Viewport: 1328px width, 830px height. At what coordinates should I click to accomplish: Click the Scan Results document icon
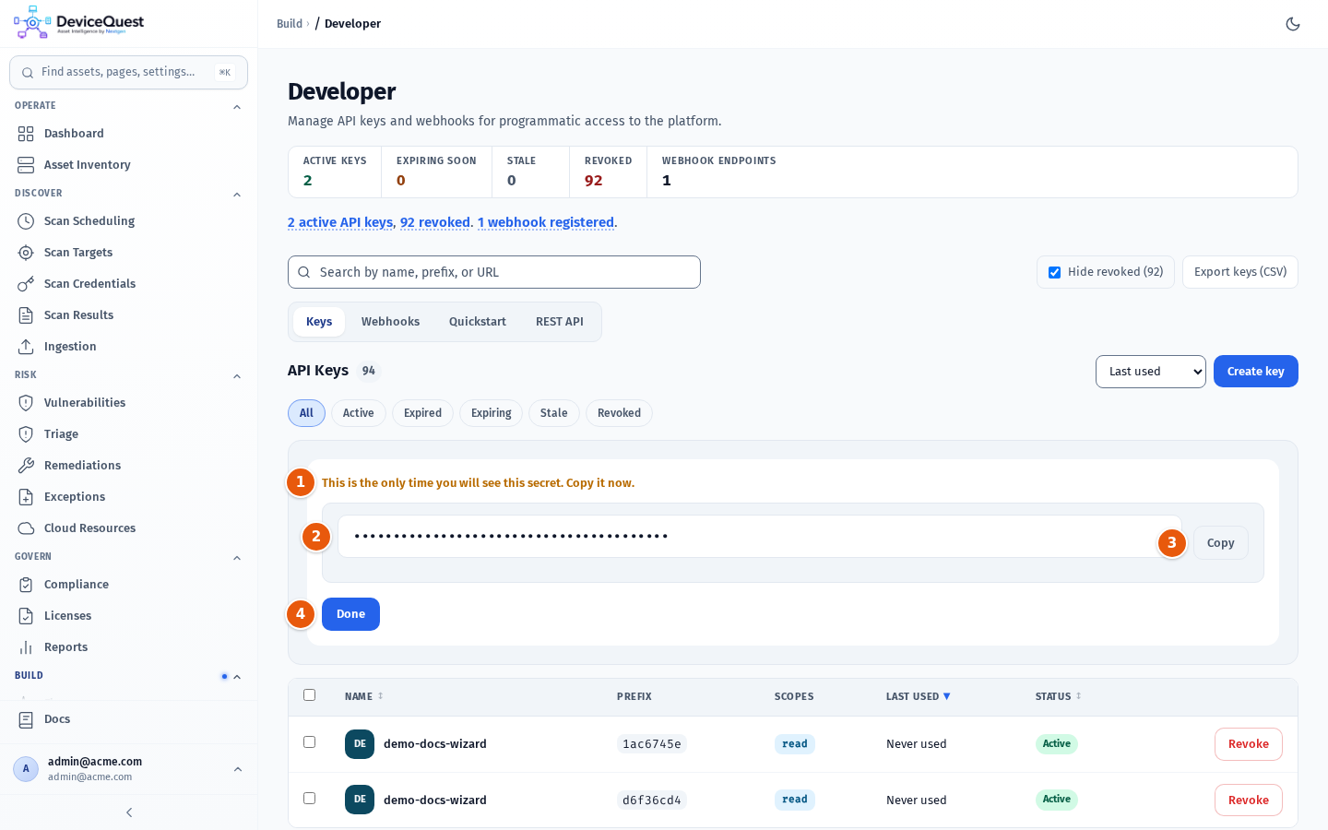pyautogui.click(x=26, y=315)
